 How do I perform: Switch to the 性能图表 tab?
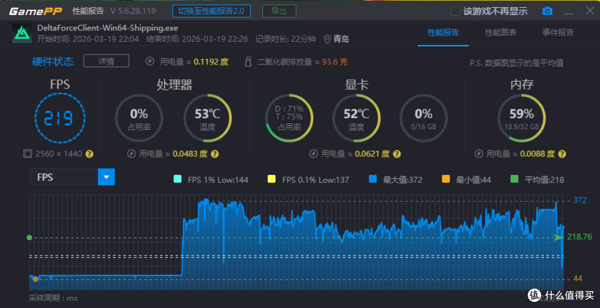[x=501, y=33]
